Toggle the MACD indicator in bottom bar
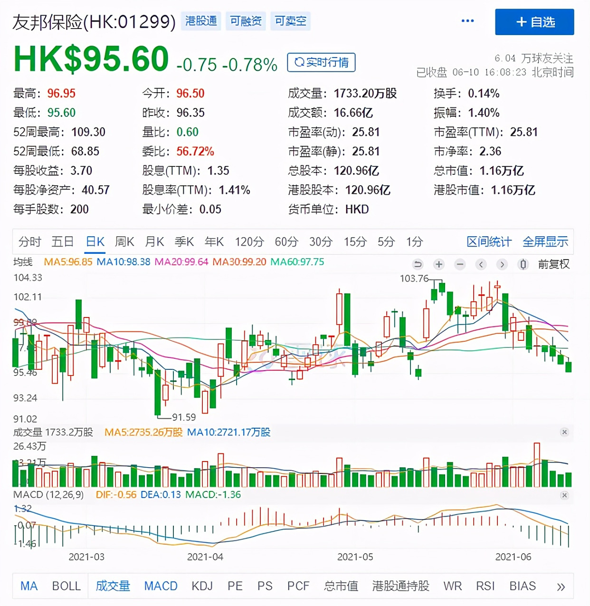The width and height of the screenshot is (590, 606). pyautogui.click(x=161, y=586)
